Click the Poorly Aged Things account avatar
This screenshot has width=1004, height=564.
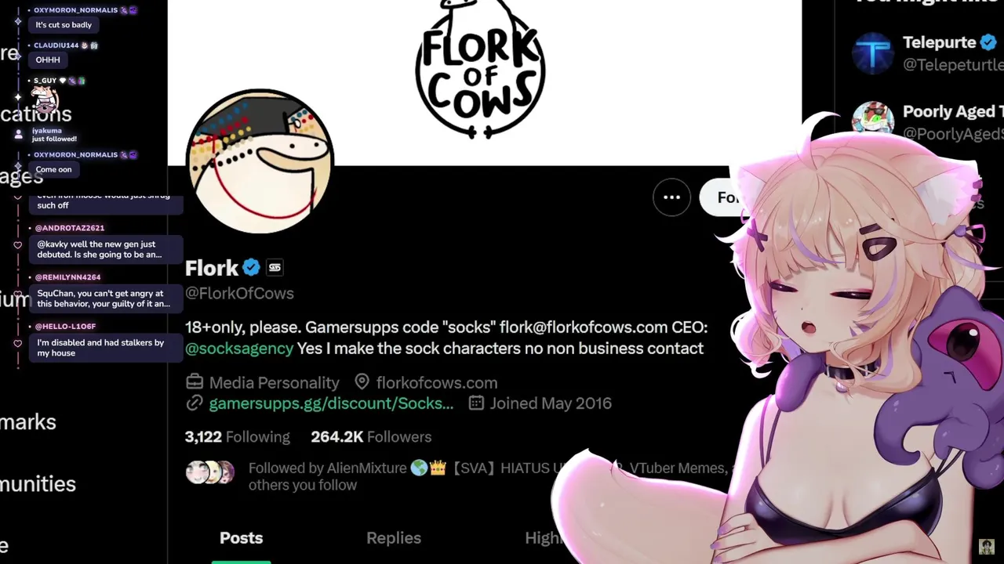[873, 122]
